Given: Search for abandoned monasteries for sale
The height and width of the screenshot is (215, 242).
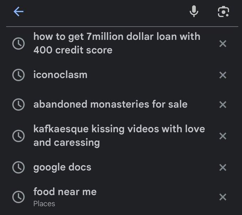Looking at the screenshot, I should pyautogui.click(x=110, y=104).
